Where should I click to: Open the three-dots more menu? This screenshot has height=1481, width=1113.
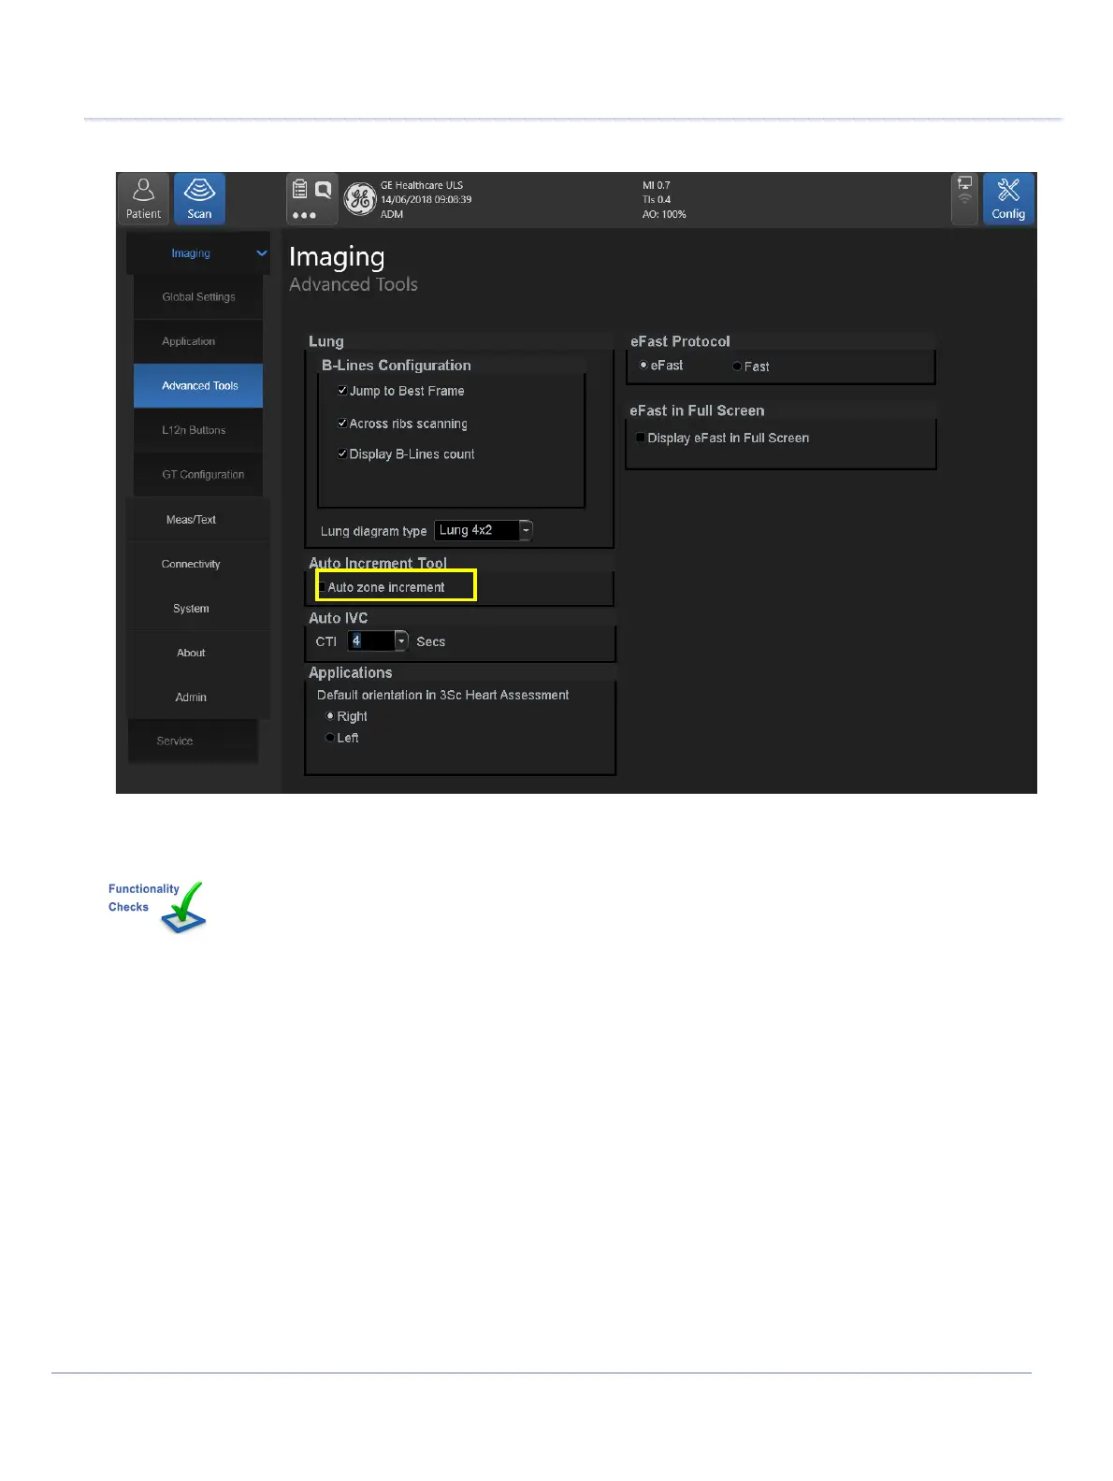(x=304, y=215)
